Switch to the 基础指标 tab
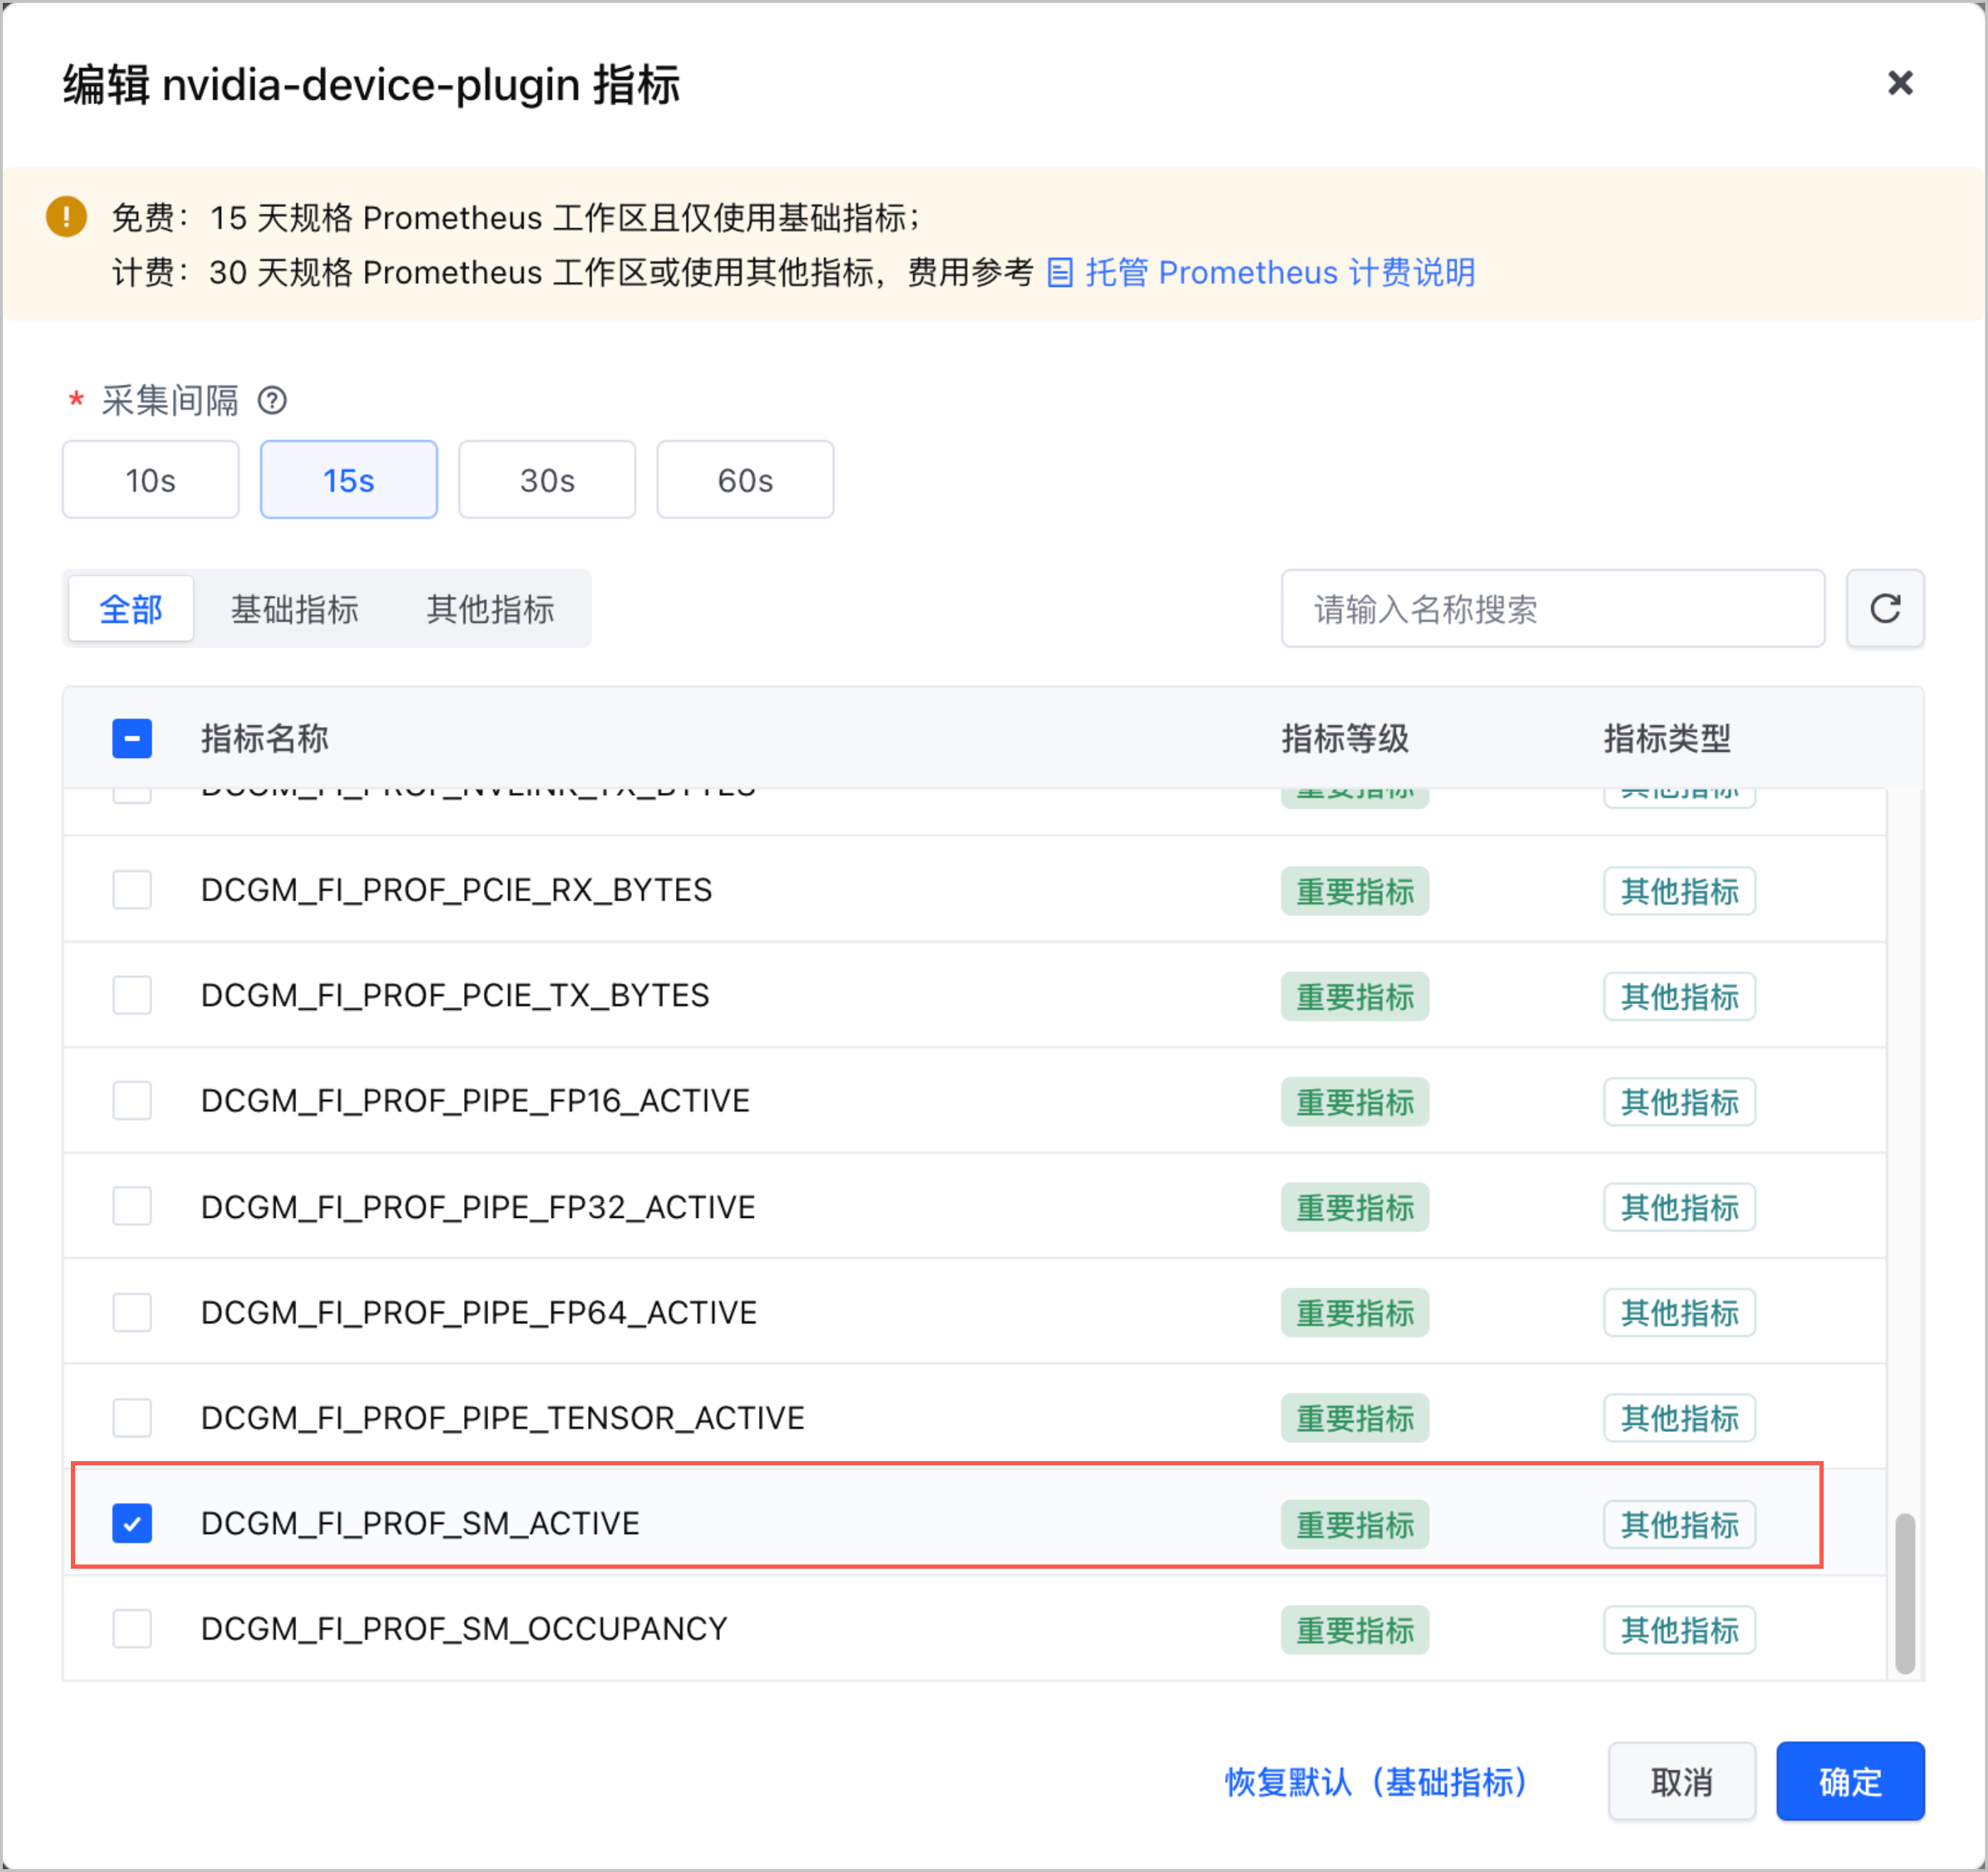The height and width of the screenshot is (1872, 1988). tap(295, 609)
